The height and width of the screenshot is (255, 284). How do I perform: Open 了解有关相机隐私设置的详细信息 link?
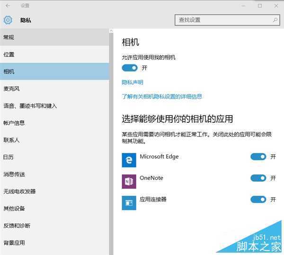162,96
